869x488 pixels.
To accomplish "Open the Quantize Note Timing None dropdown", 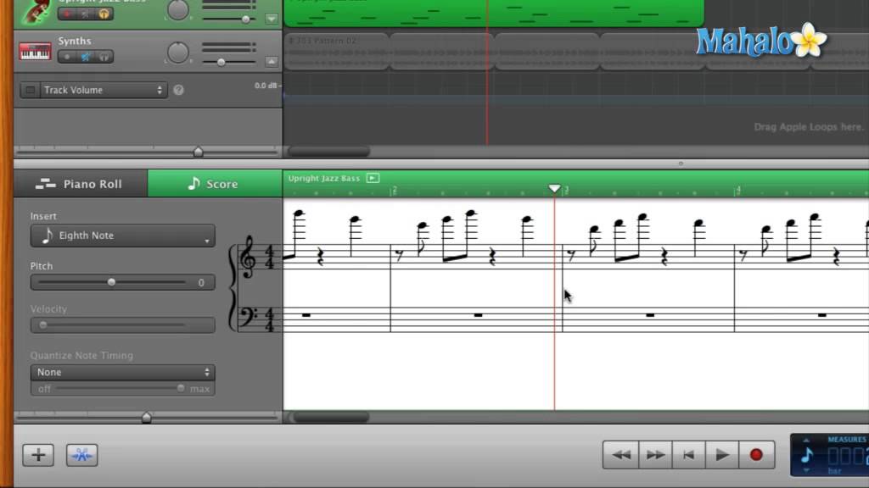I will click(x=122, y=373).
